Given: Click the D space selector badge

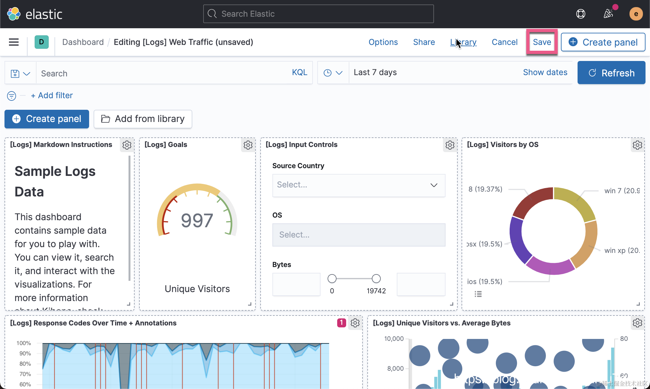Looking at the screenshot, I should click(x=41, y=42).
